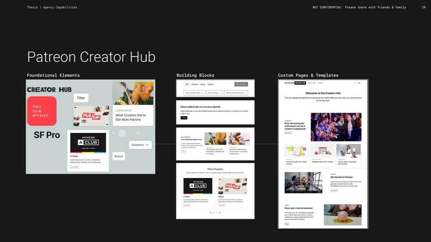Click the 'Custom Pages & Templates' label
Screen dimensions: 431x242
pos(308,75)
